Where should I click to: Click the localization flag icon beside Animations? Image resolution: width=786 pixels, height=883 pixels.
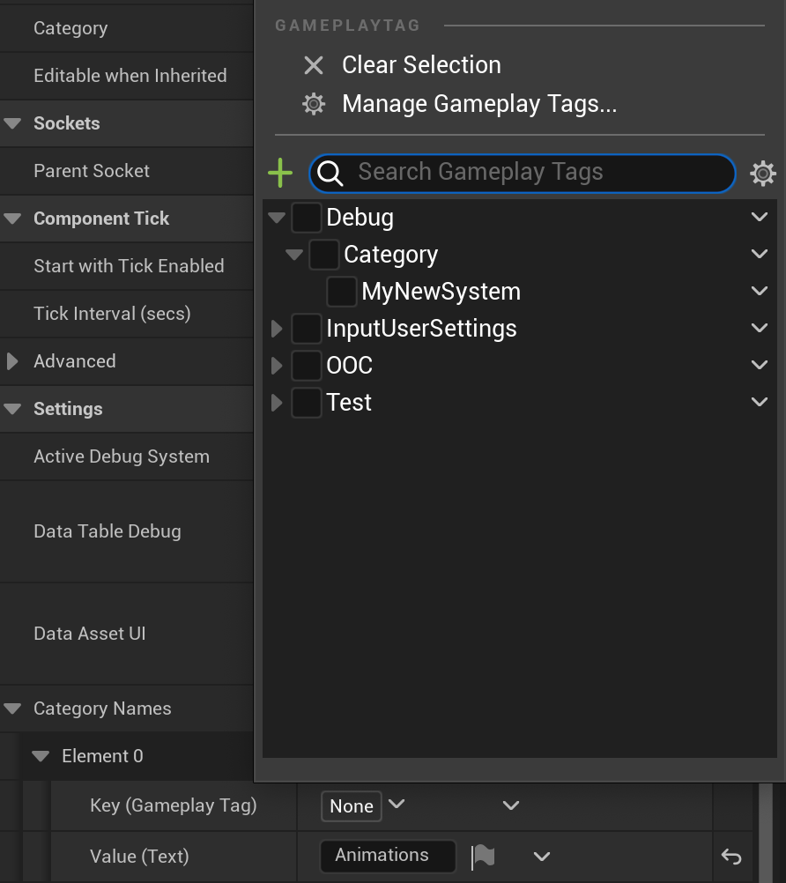(x=483, y=857)
